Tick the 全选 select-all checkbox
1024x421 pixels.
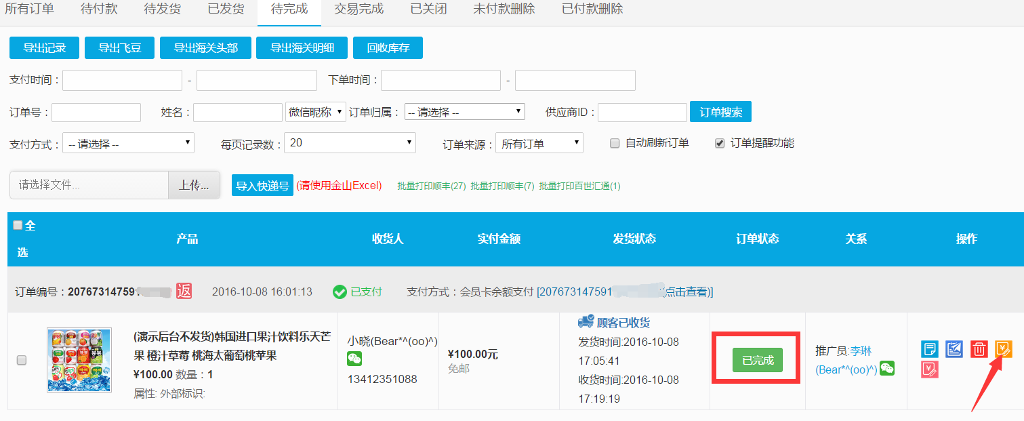18,226
